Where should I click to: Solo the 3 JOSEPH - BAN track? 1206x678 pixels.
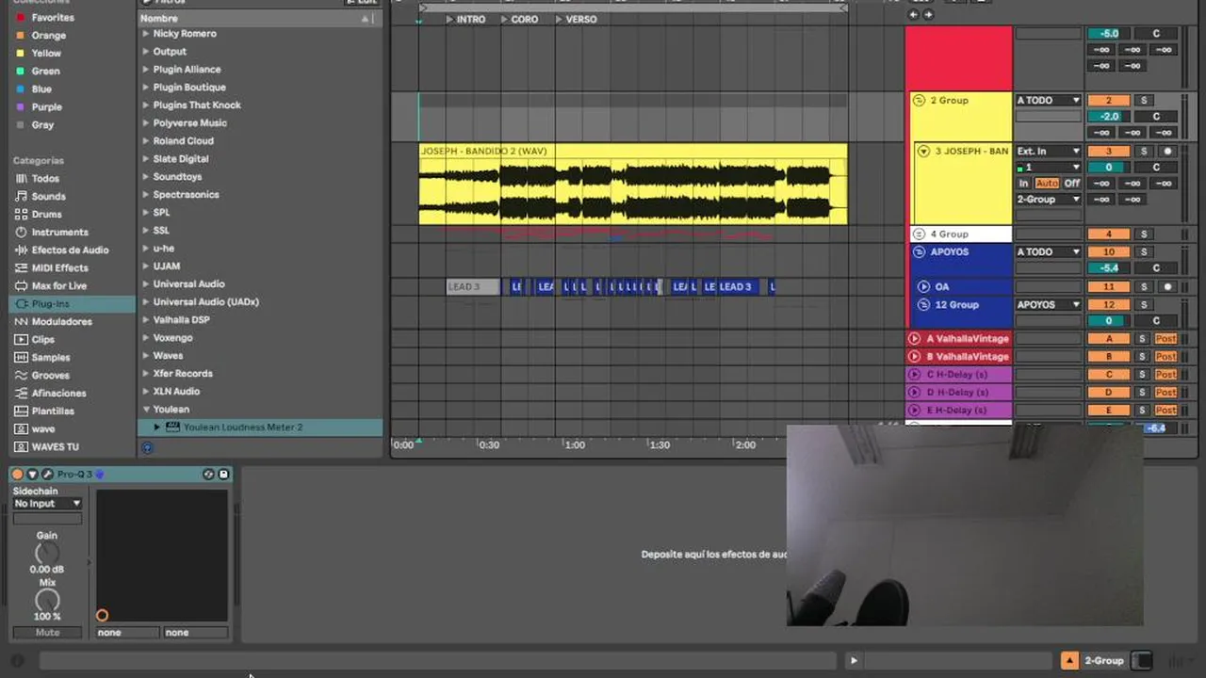pyautogui.click(x=1144, y=152)
